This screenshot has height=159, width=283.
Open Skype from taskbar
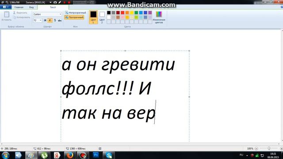click(x=109, y=155)
